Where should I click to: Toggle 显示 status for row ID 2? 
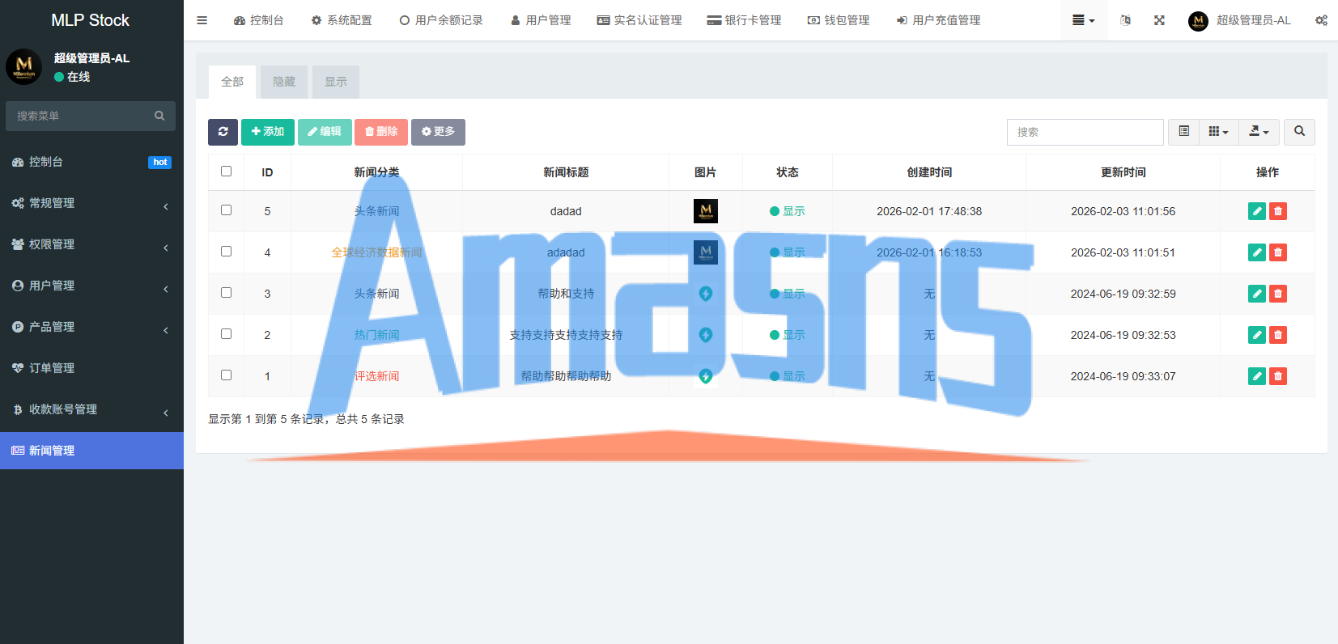787,335
